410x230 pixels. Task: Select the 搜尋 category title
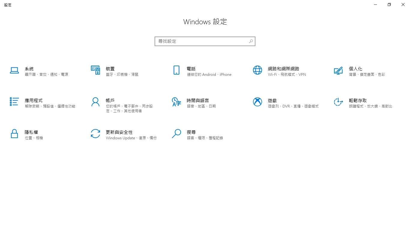(191, 132)
